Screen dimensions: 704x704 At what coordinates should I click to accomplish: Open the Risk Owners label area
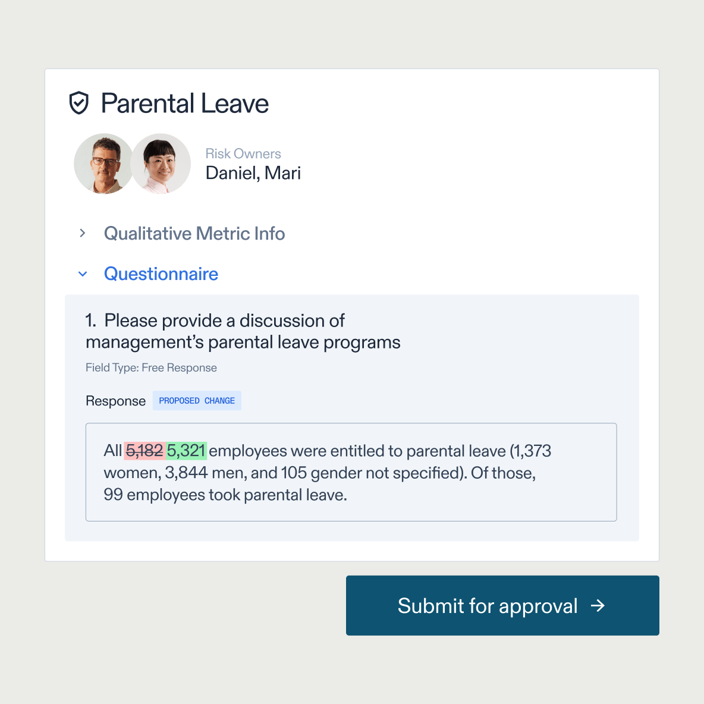pos(243,153)
